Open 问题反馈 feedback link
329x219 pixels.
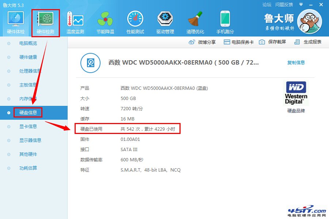284,5
